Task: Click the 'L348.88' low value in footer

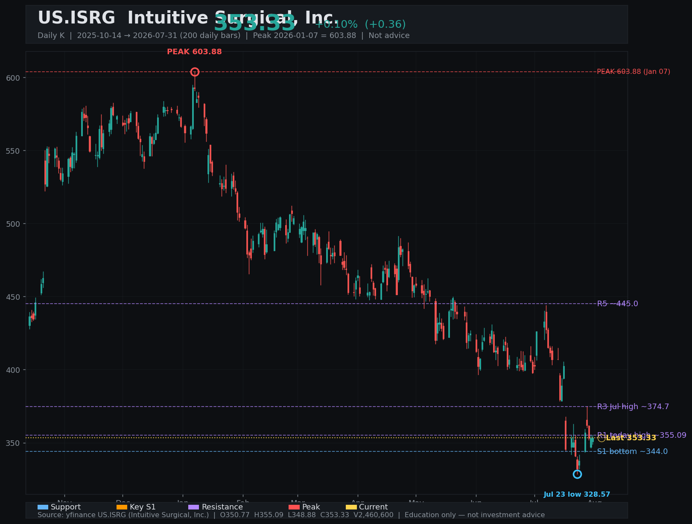Action: (302, 515)
